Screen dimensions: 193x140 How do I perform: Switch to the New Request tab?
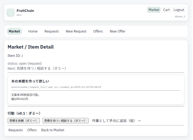tap(76, 31)
